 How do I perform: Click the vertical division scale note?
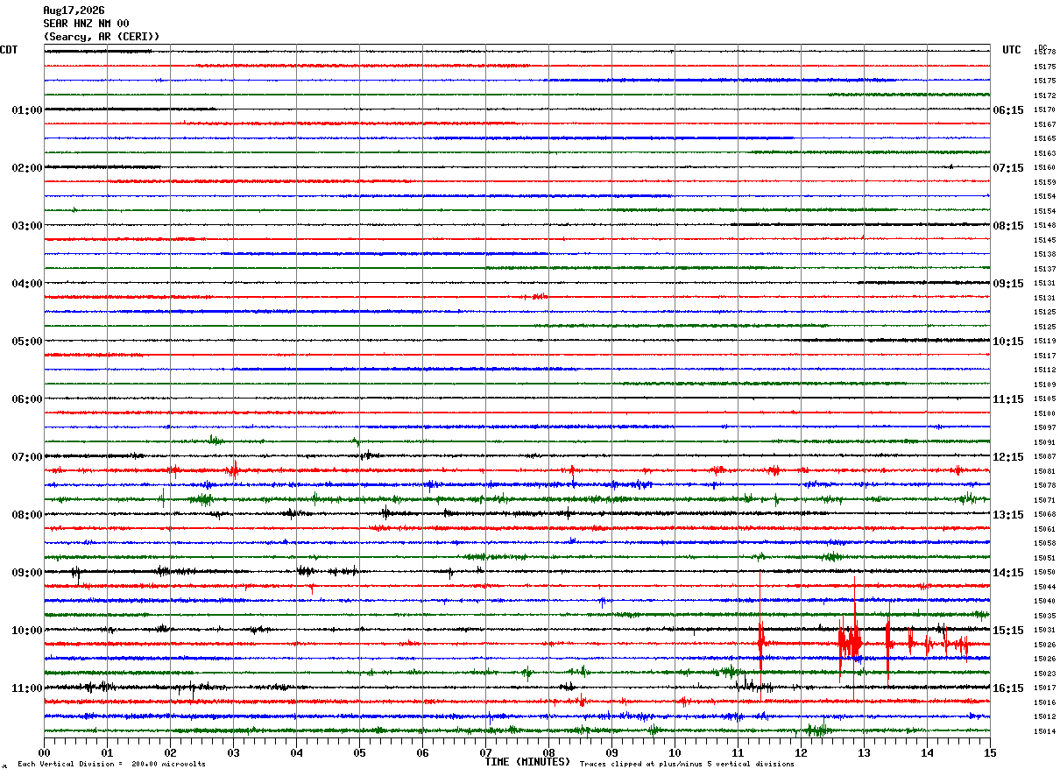coord(111,765)
